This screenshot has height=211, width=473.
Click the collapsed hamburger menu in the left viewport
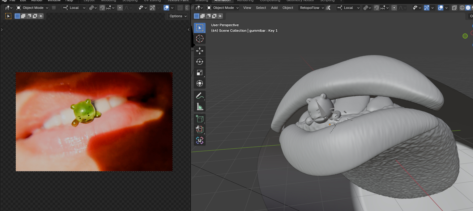[x=54, y=8]
